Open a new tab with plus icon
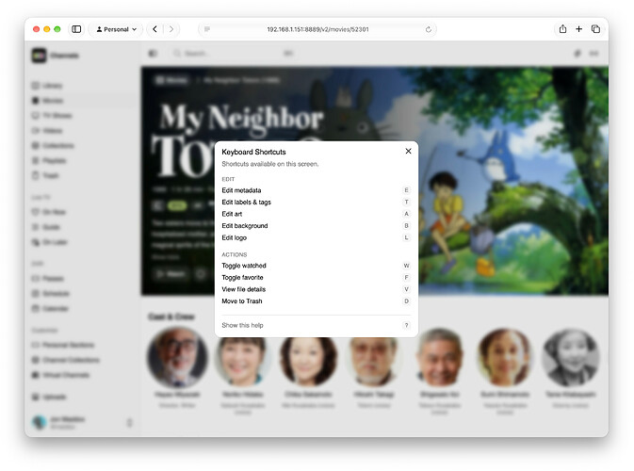 (578, 28)
